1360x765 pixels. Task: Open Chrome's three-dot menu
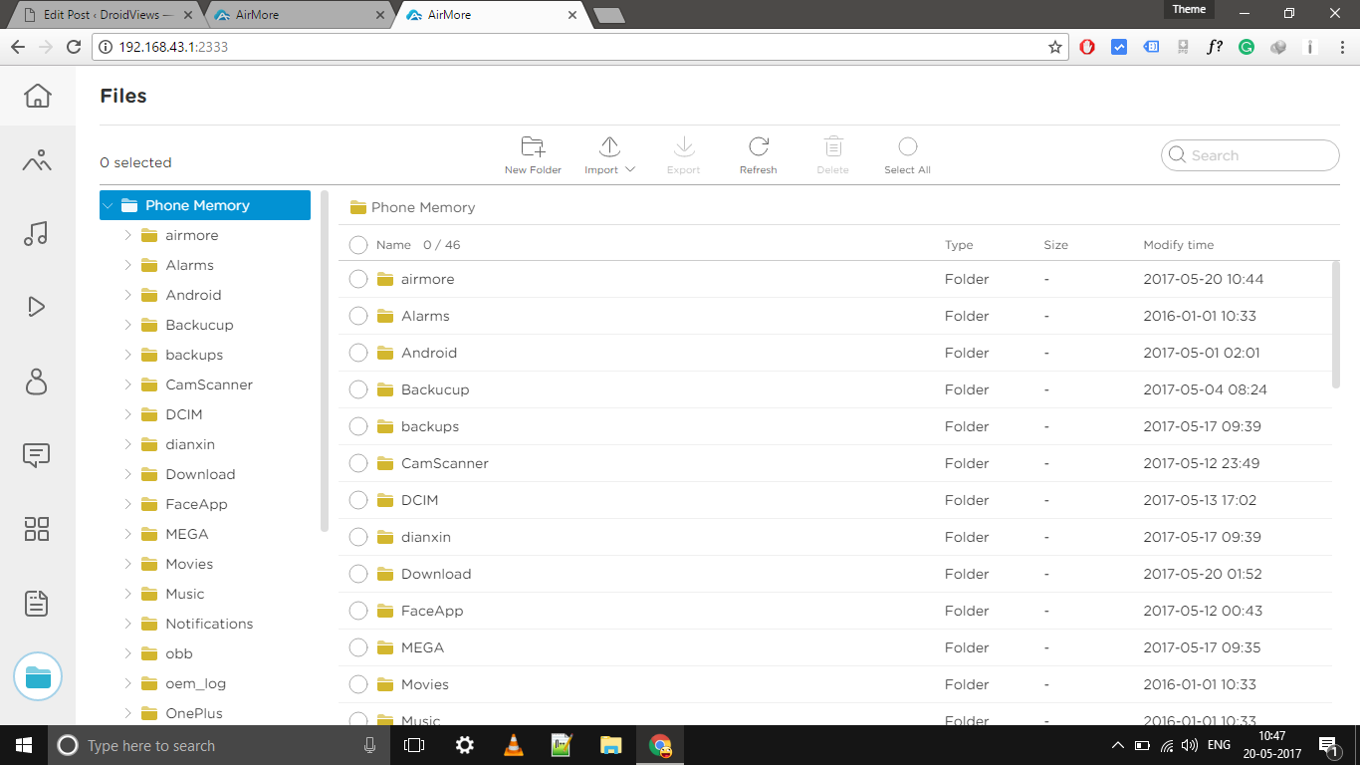point(1341,47)
